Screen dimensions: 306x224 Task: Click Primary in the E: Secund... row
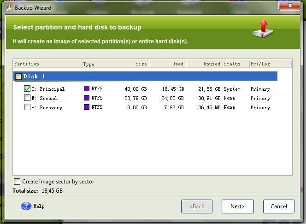[260, 98]
